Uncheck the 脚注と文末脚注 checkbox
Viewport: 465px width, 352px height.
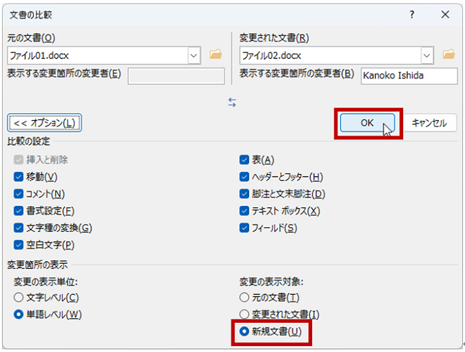click(244, 194)
